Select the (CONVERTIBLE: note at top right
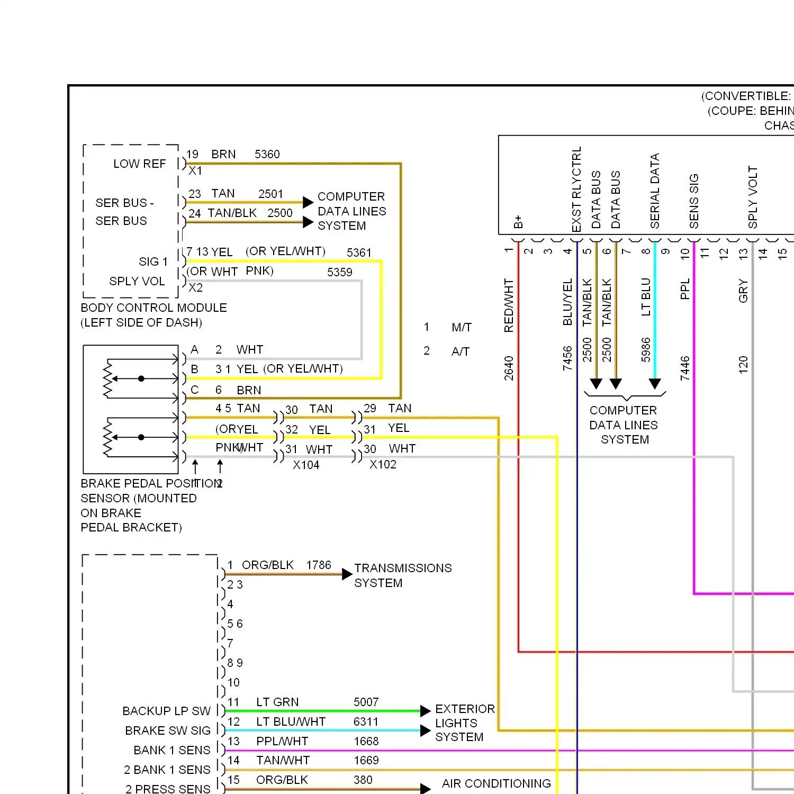Screen dimensions: 794x794 point(747,96)
